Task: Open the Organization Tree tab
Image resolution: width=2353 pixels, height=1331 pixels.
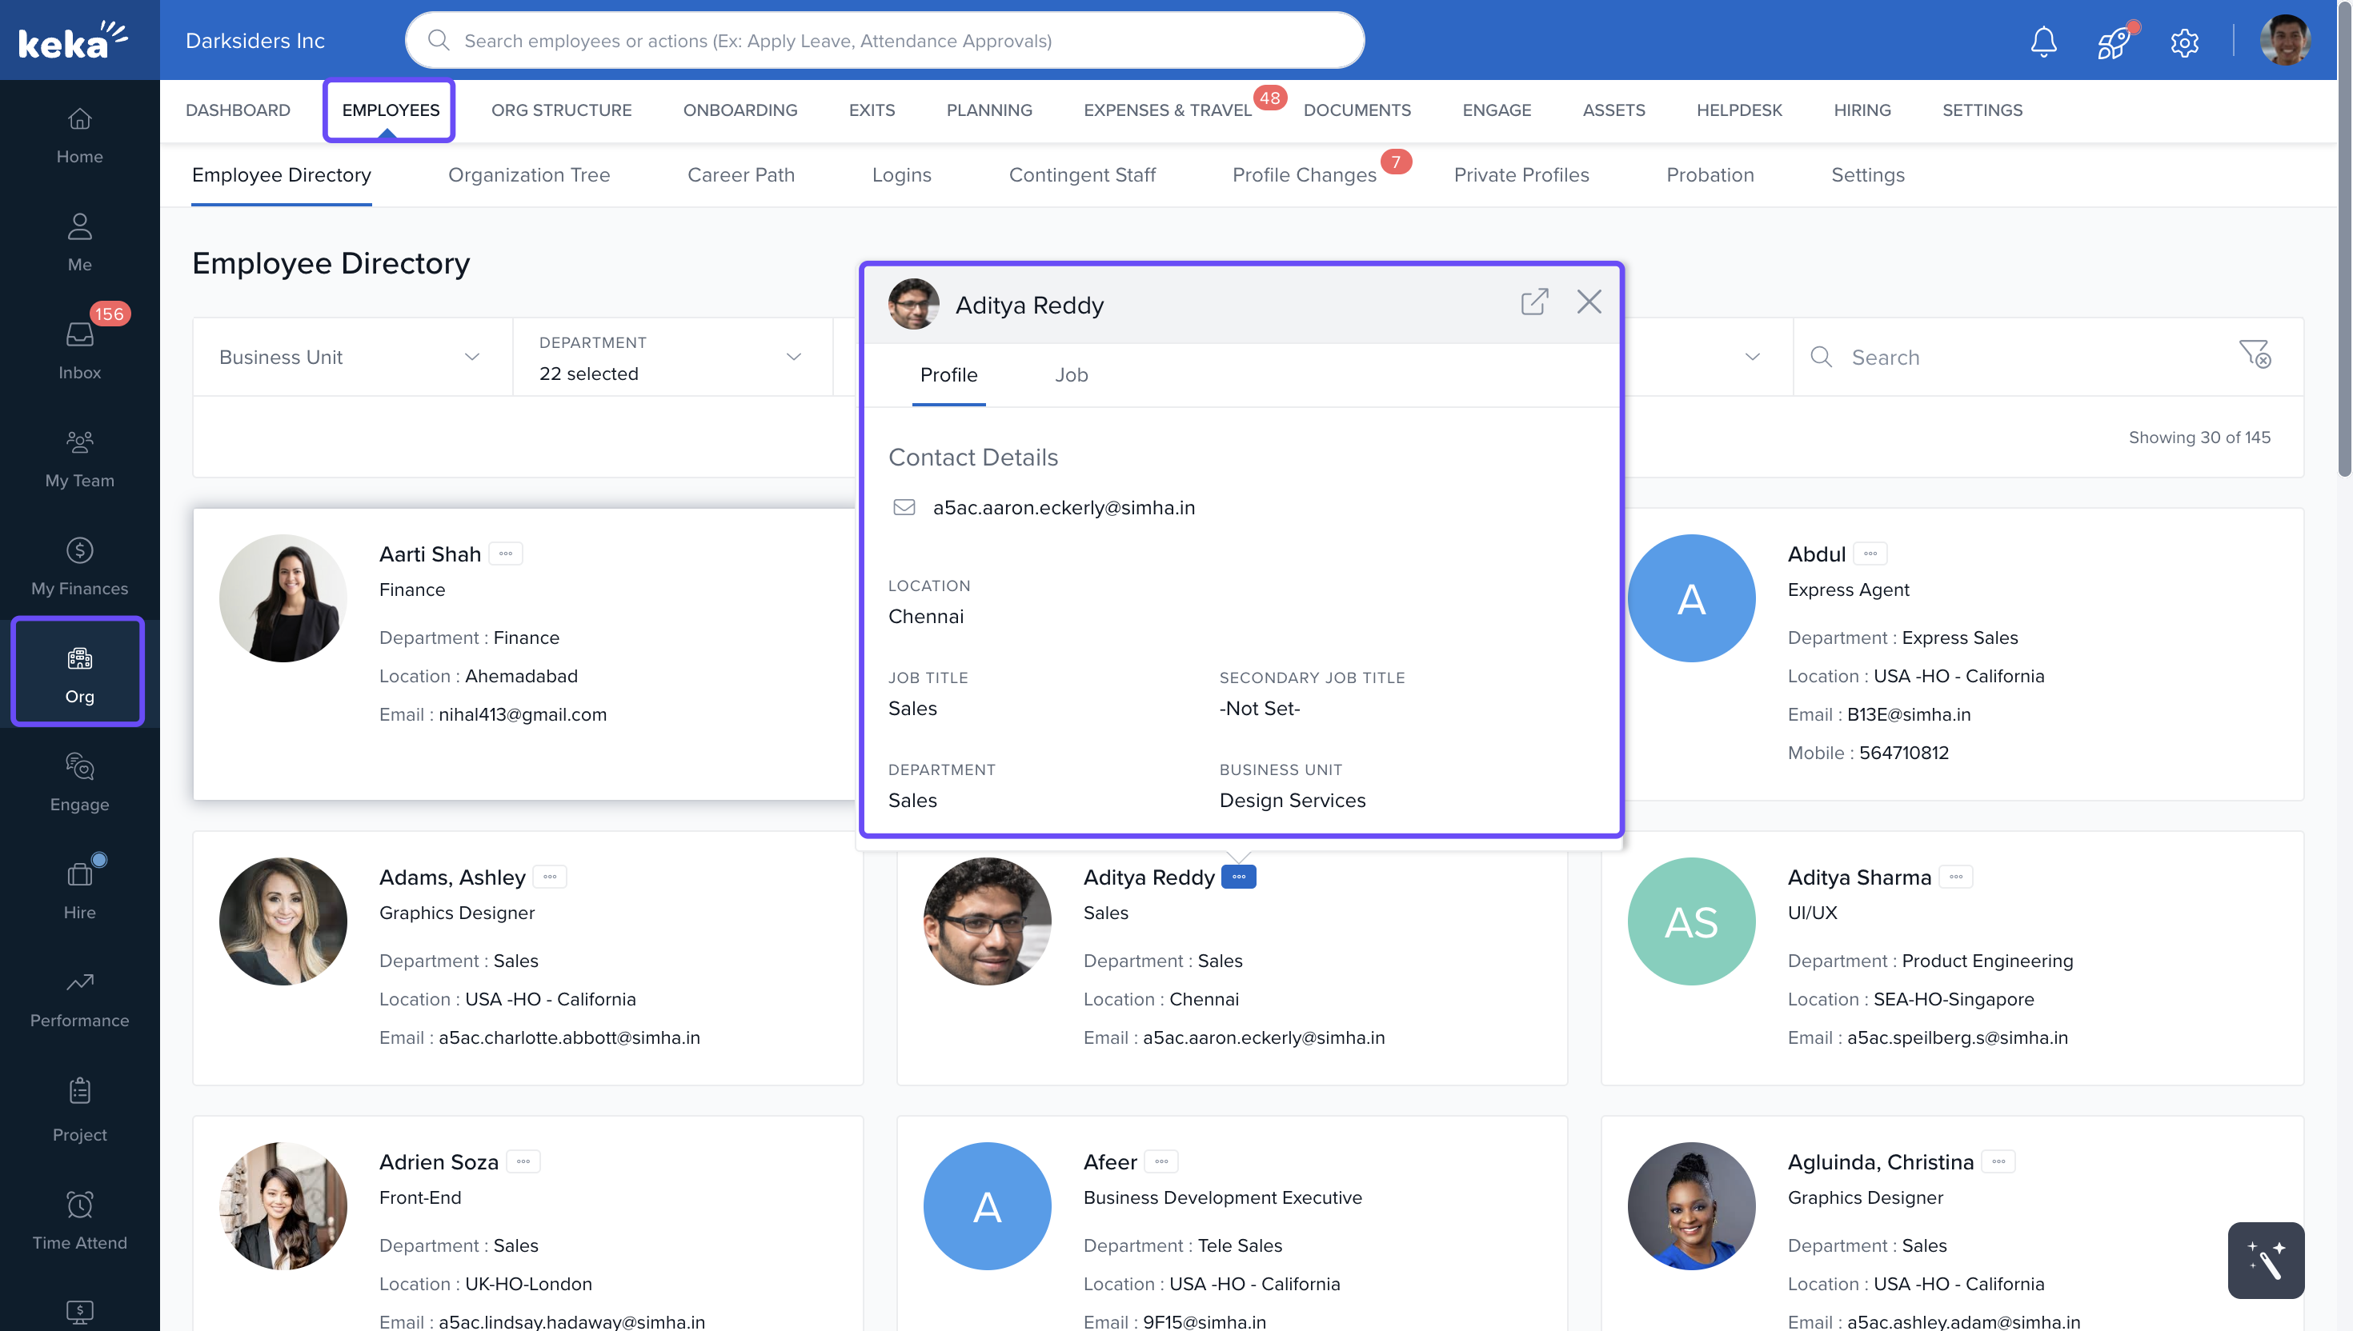Action: (x=528, y=174)
